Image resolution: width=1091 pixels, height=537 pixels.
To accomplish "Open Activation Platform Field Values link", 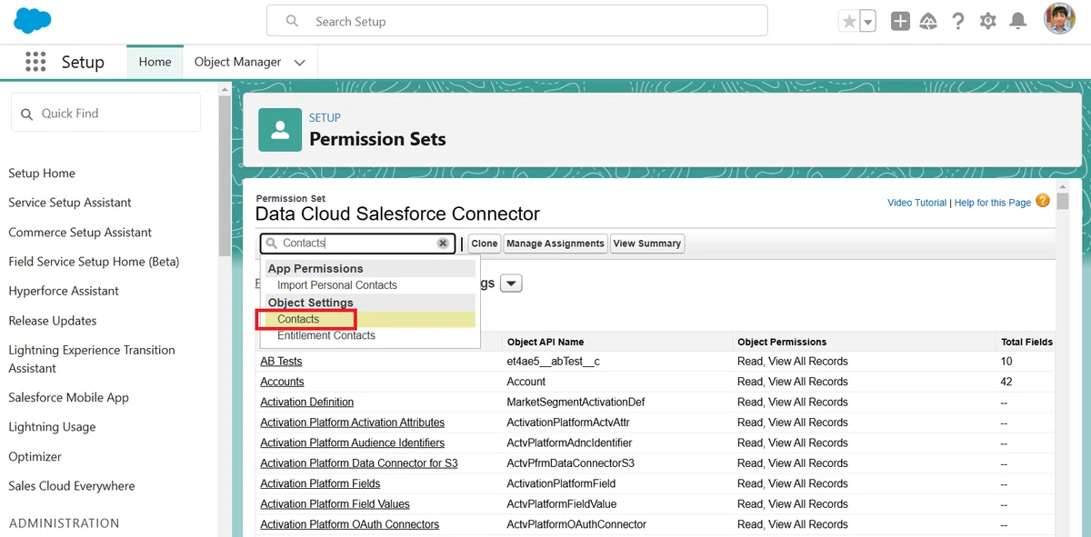I will (335, 504).
